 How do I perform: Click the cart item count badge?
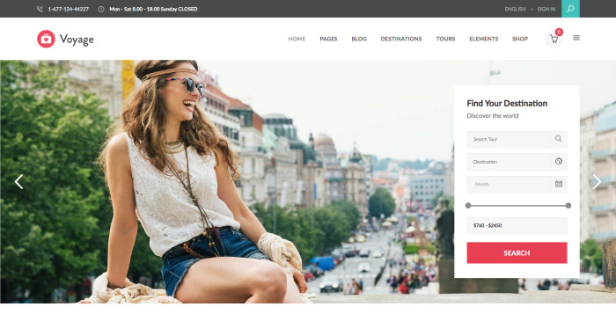[559, 32]
